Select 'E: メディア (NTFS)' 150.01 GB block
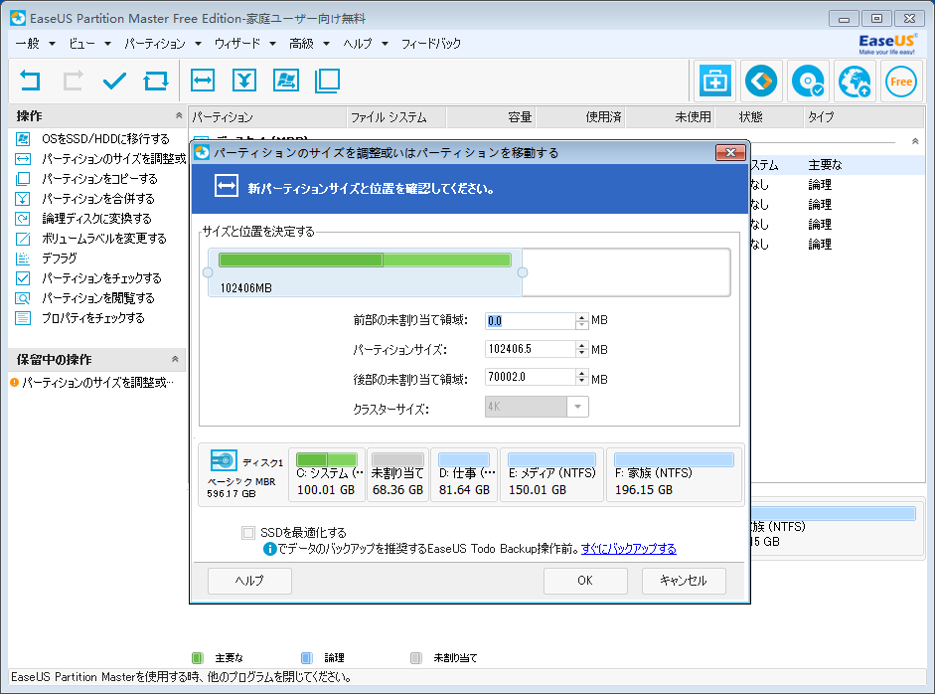This screenshot has width=935, height=694. pos(552,475)
